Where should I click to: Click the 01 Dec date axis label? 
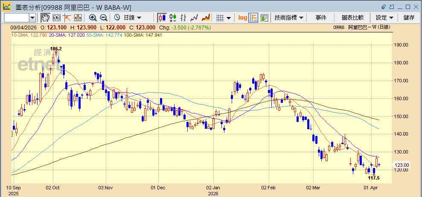coord(158,188)
